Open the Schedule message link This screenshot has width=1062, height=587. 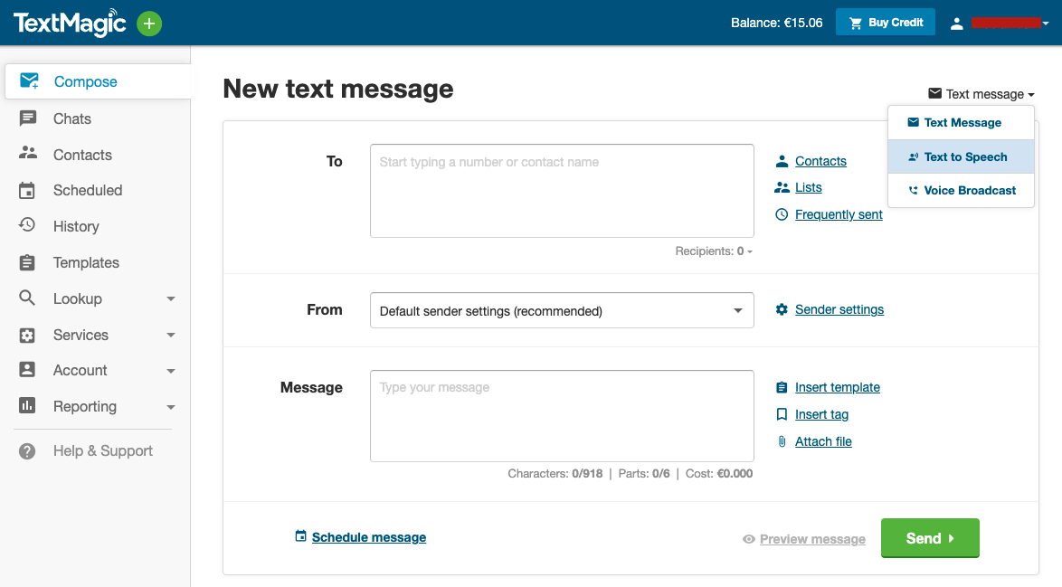pos(368,537)
